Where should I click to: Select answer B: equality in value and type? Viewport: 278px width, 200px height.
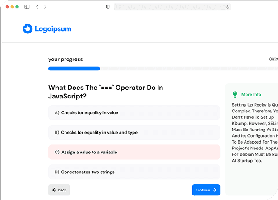[x=134, y=132]
